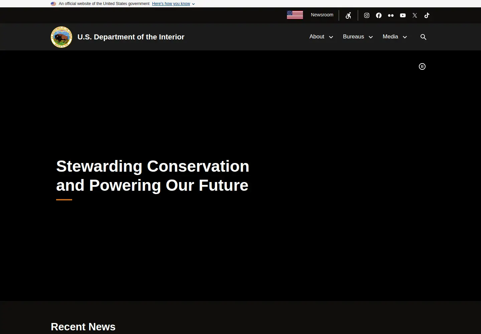Click the American flag icon beside Newsroom
481x334 pixels.
point(295,15)
